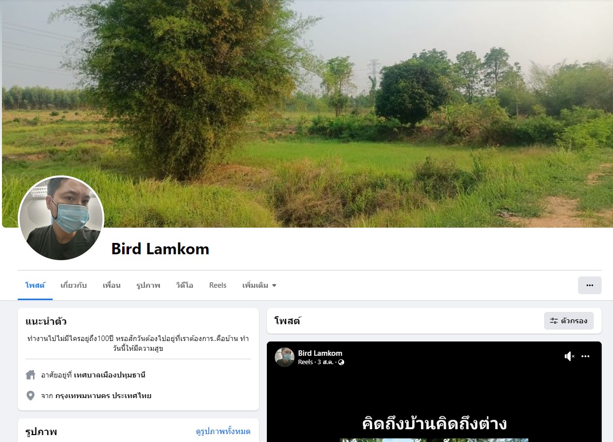Open Bird Lamkom's small avatar in the post

pos(285,357)
